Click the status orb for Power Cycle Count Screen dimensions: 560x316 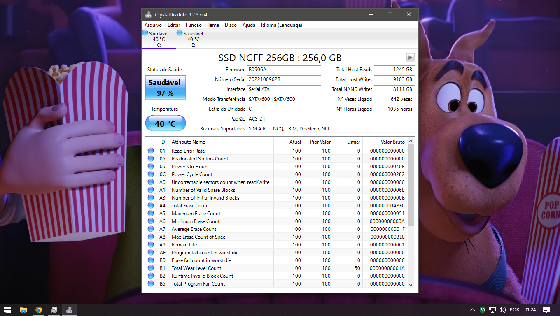click(x=151, y=174)
